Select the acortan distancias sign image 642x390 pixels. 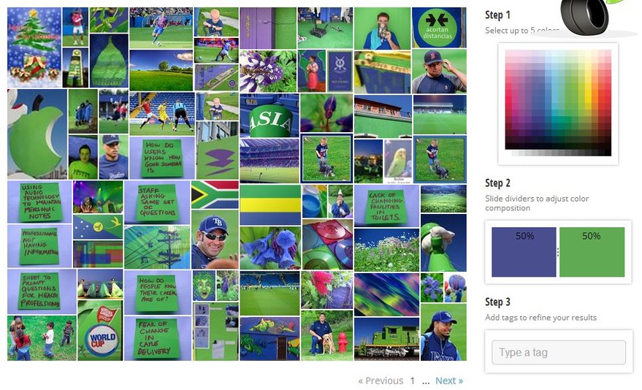(x=438, y=28)
